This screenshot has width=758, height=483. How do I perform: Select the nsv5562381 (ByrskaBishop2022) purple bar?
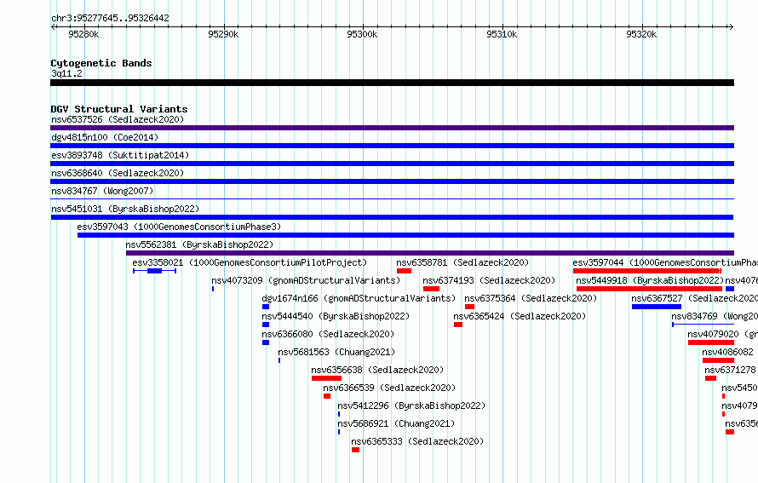point(430,253)
